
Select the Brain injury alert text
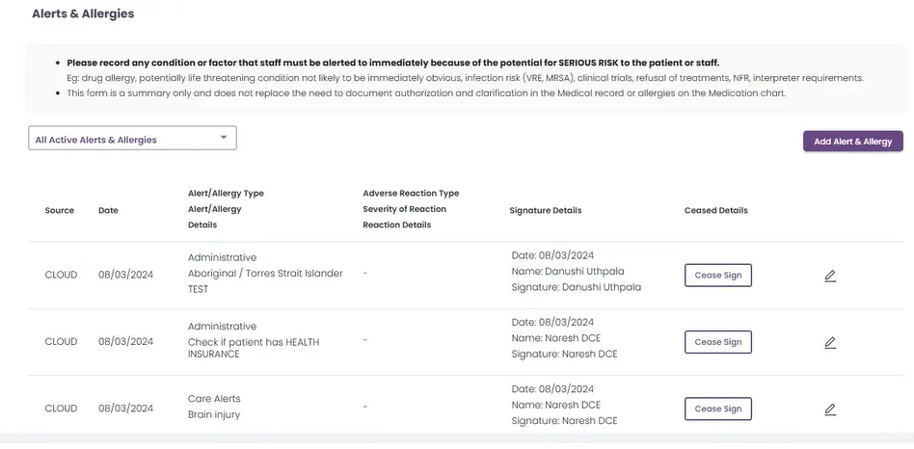click(214, 415)
